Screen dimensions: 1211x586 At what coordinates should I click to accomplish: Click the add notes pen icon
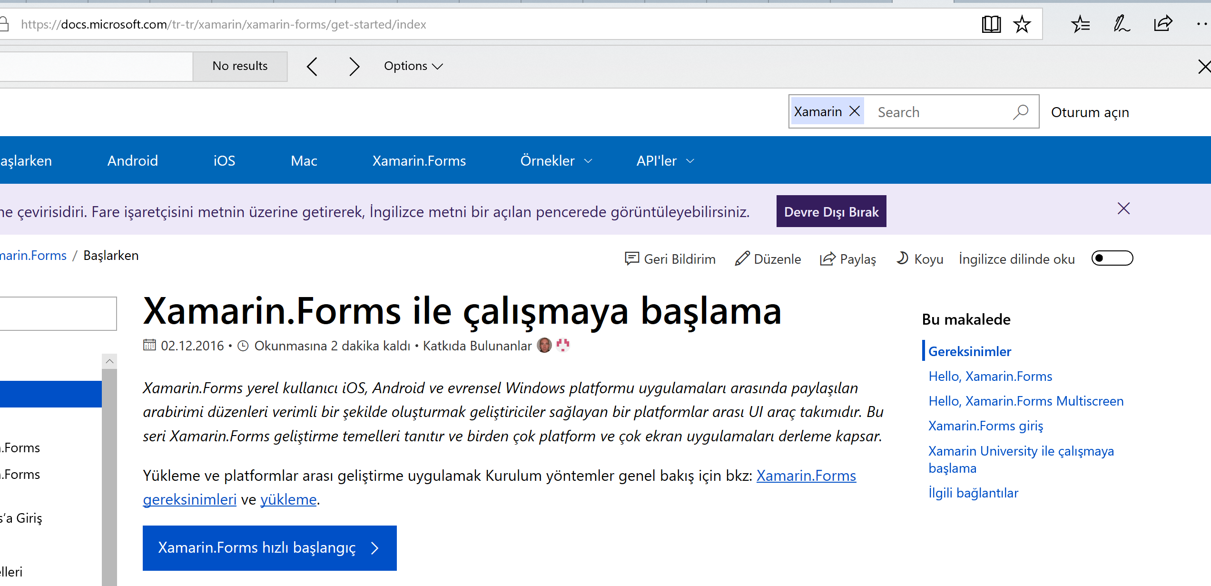click(1122, 24)
